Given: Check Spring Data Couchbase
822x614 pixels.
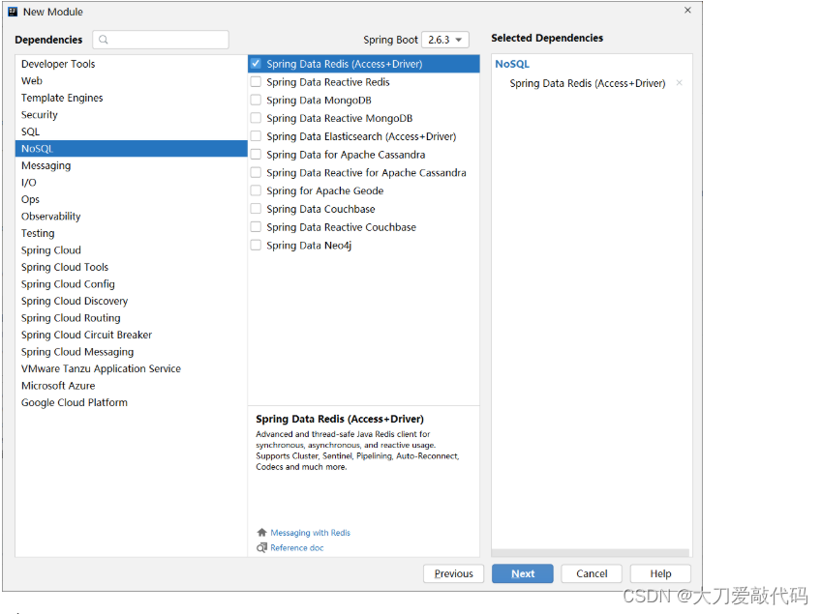Looking at the screenshot, I should [x=256, y=209].
